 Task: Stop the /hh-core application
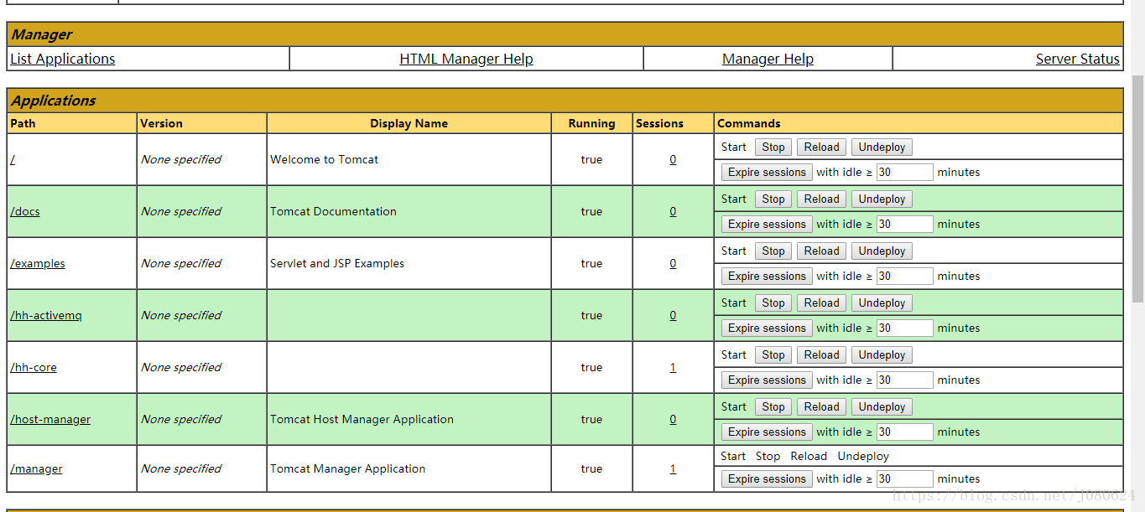(773, 355)
